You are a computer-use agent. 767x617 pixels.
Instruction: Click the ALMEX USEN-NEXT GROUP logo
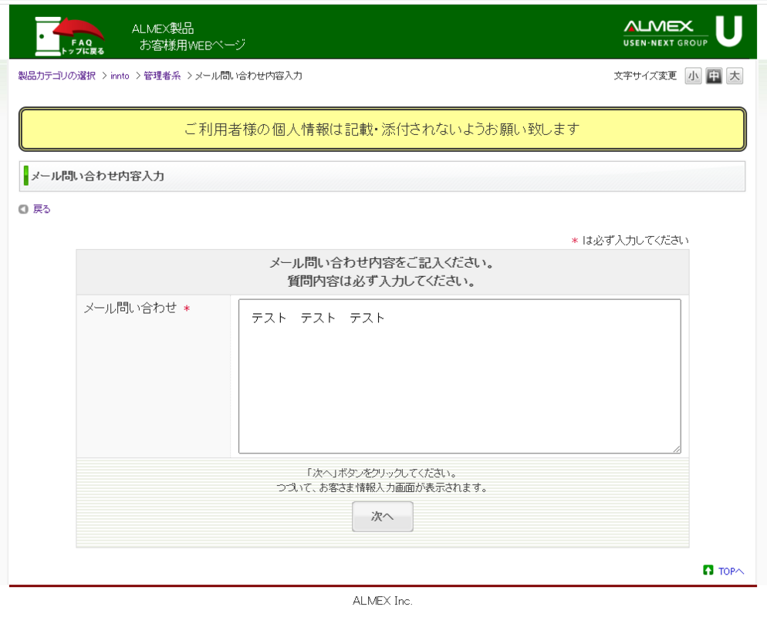[x=664, y=32]
